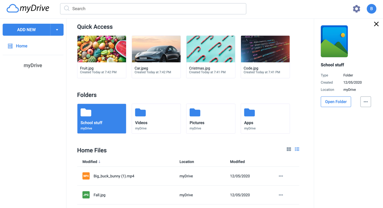Open the settings gear icon

(356, 9)
